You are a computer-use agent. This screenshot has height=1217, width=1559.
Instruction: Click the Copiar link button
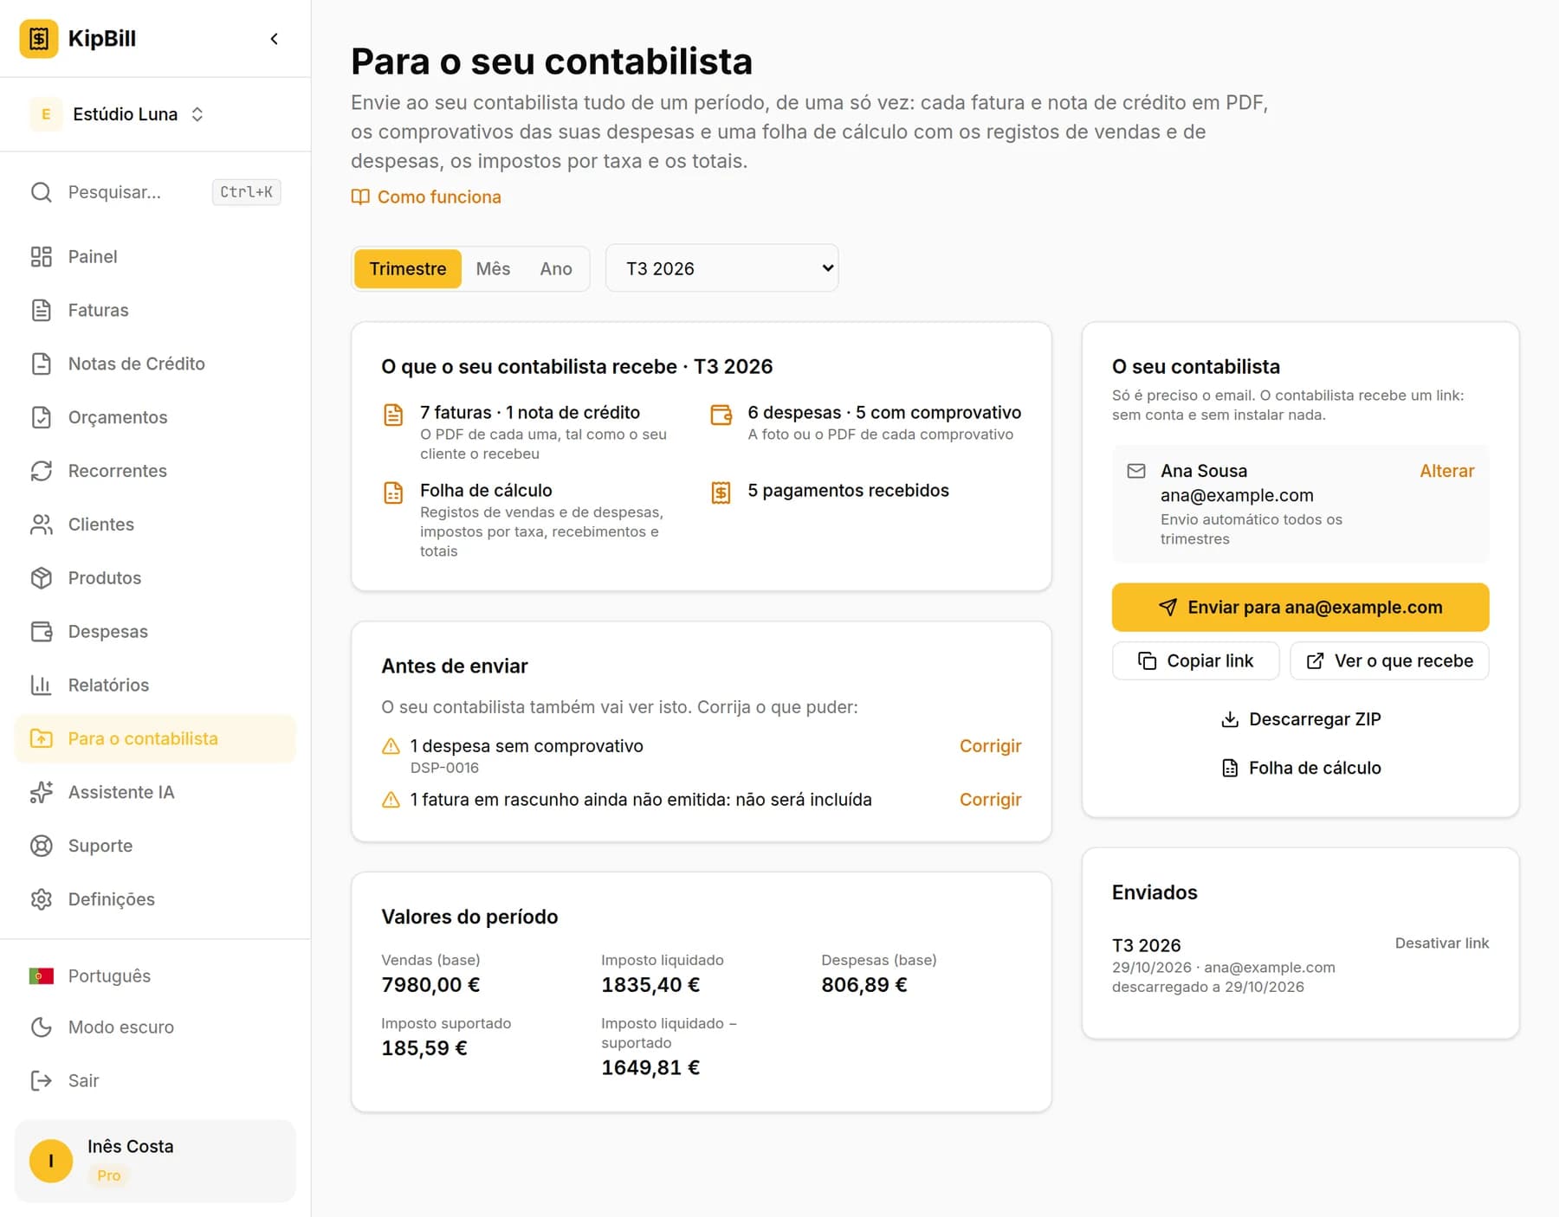coord(1195,661)
